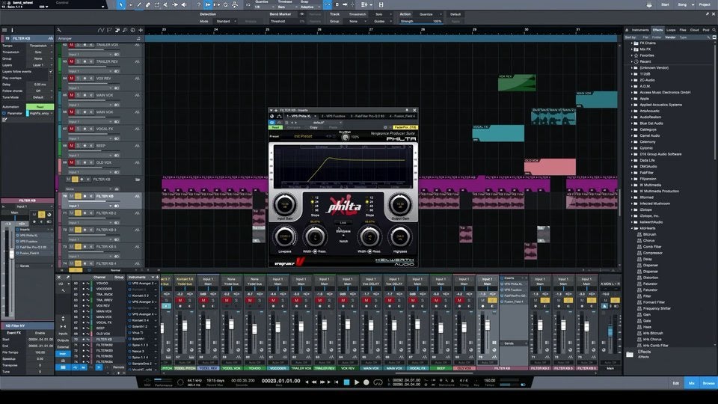Open the Edit view button
Screen dimensions: 718x404
click(x=676, y=383)
